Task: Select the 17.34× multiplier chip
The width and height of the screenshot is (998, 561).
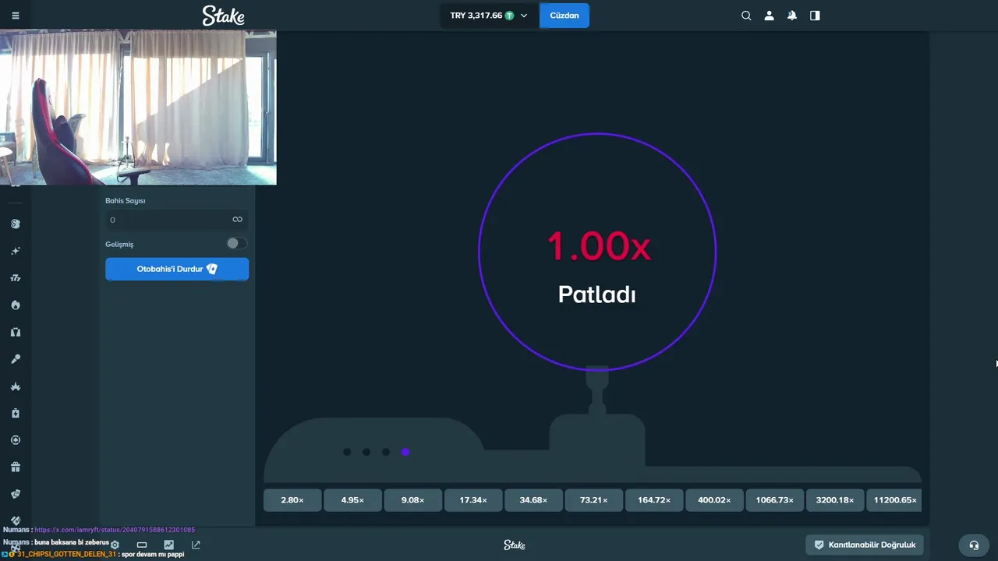Action: 473,500
